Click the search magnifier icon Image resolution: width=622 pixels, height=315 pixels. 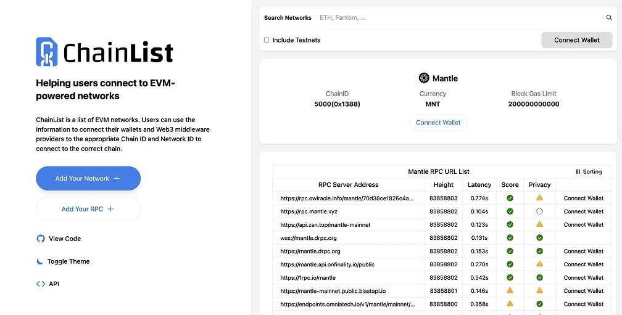click(x=609, y=17)
